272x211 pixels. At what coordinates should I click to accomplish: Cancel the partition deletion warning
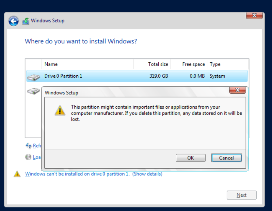pyautogui.click(x=226, y=158)
